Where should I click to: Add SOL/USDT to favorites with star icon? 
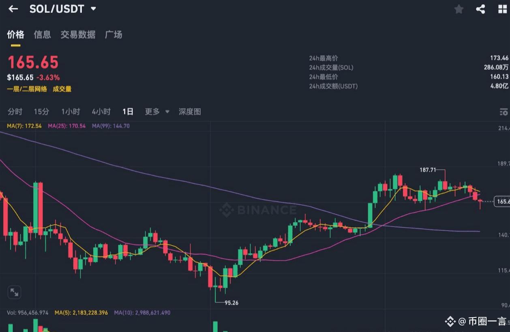459,9
